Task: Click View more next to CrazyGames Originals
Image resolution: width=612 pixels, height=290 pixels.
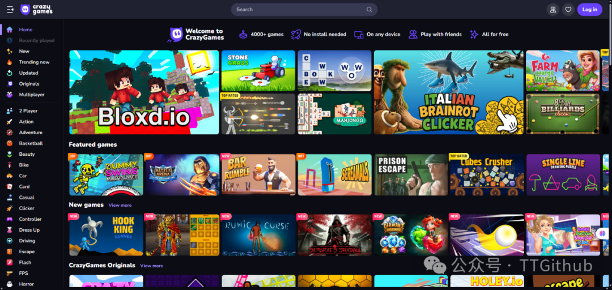Action: pos(151,266)
